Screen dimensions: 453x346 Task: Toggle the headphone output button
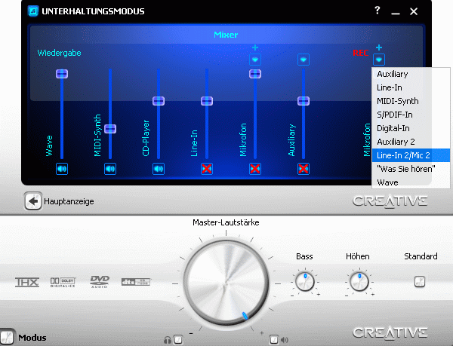(178, 340)
